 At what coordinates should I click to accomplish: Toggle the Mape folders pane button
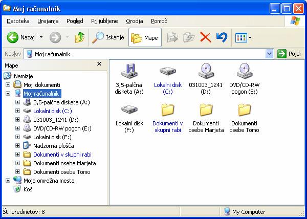tap(145, 37)
